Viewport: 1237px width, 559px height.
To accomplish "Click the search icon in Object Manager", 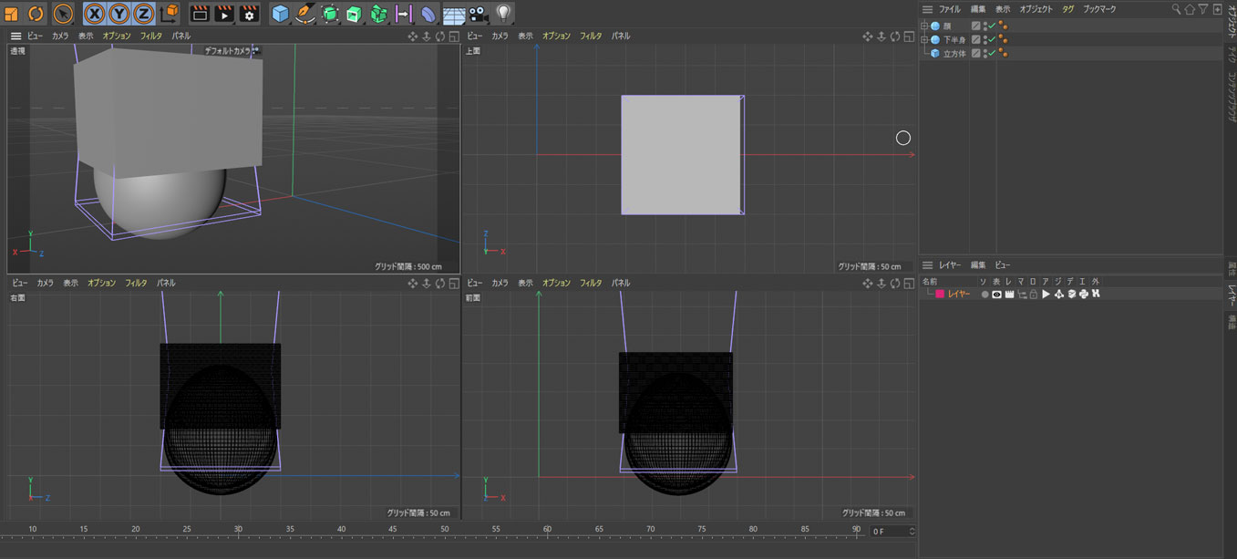I will coord(1176,9).
